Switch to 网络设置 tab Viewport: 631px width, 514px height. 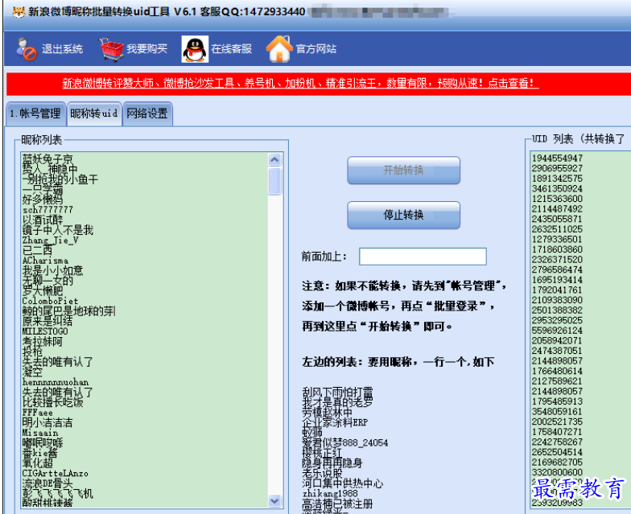[147, 114]
